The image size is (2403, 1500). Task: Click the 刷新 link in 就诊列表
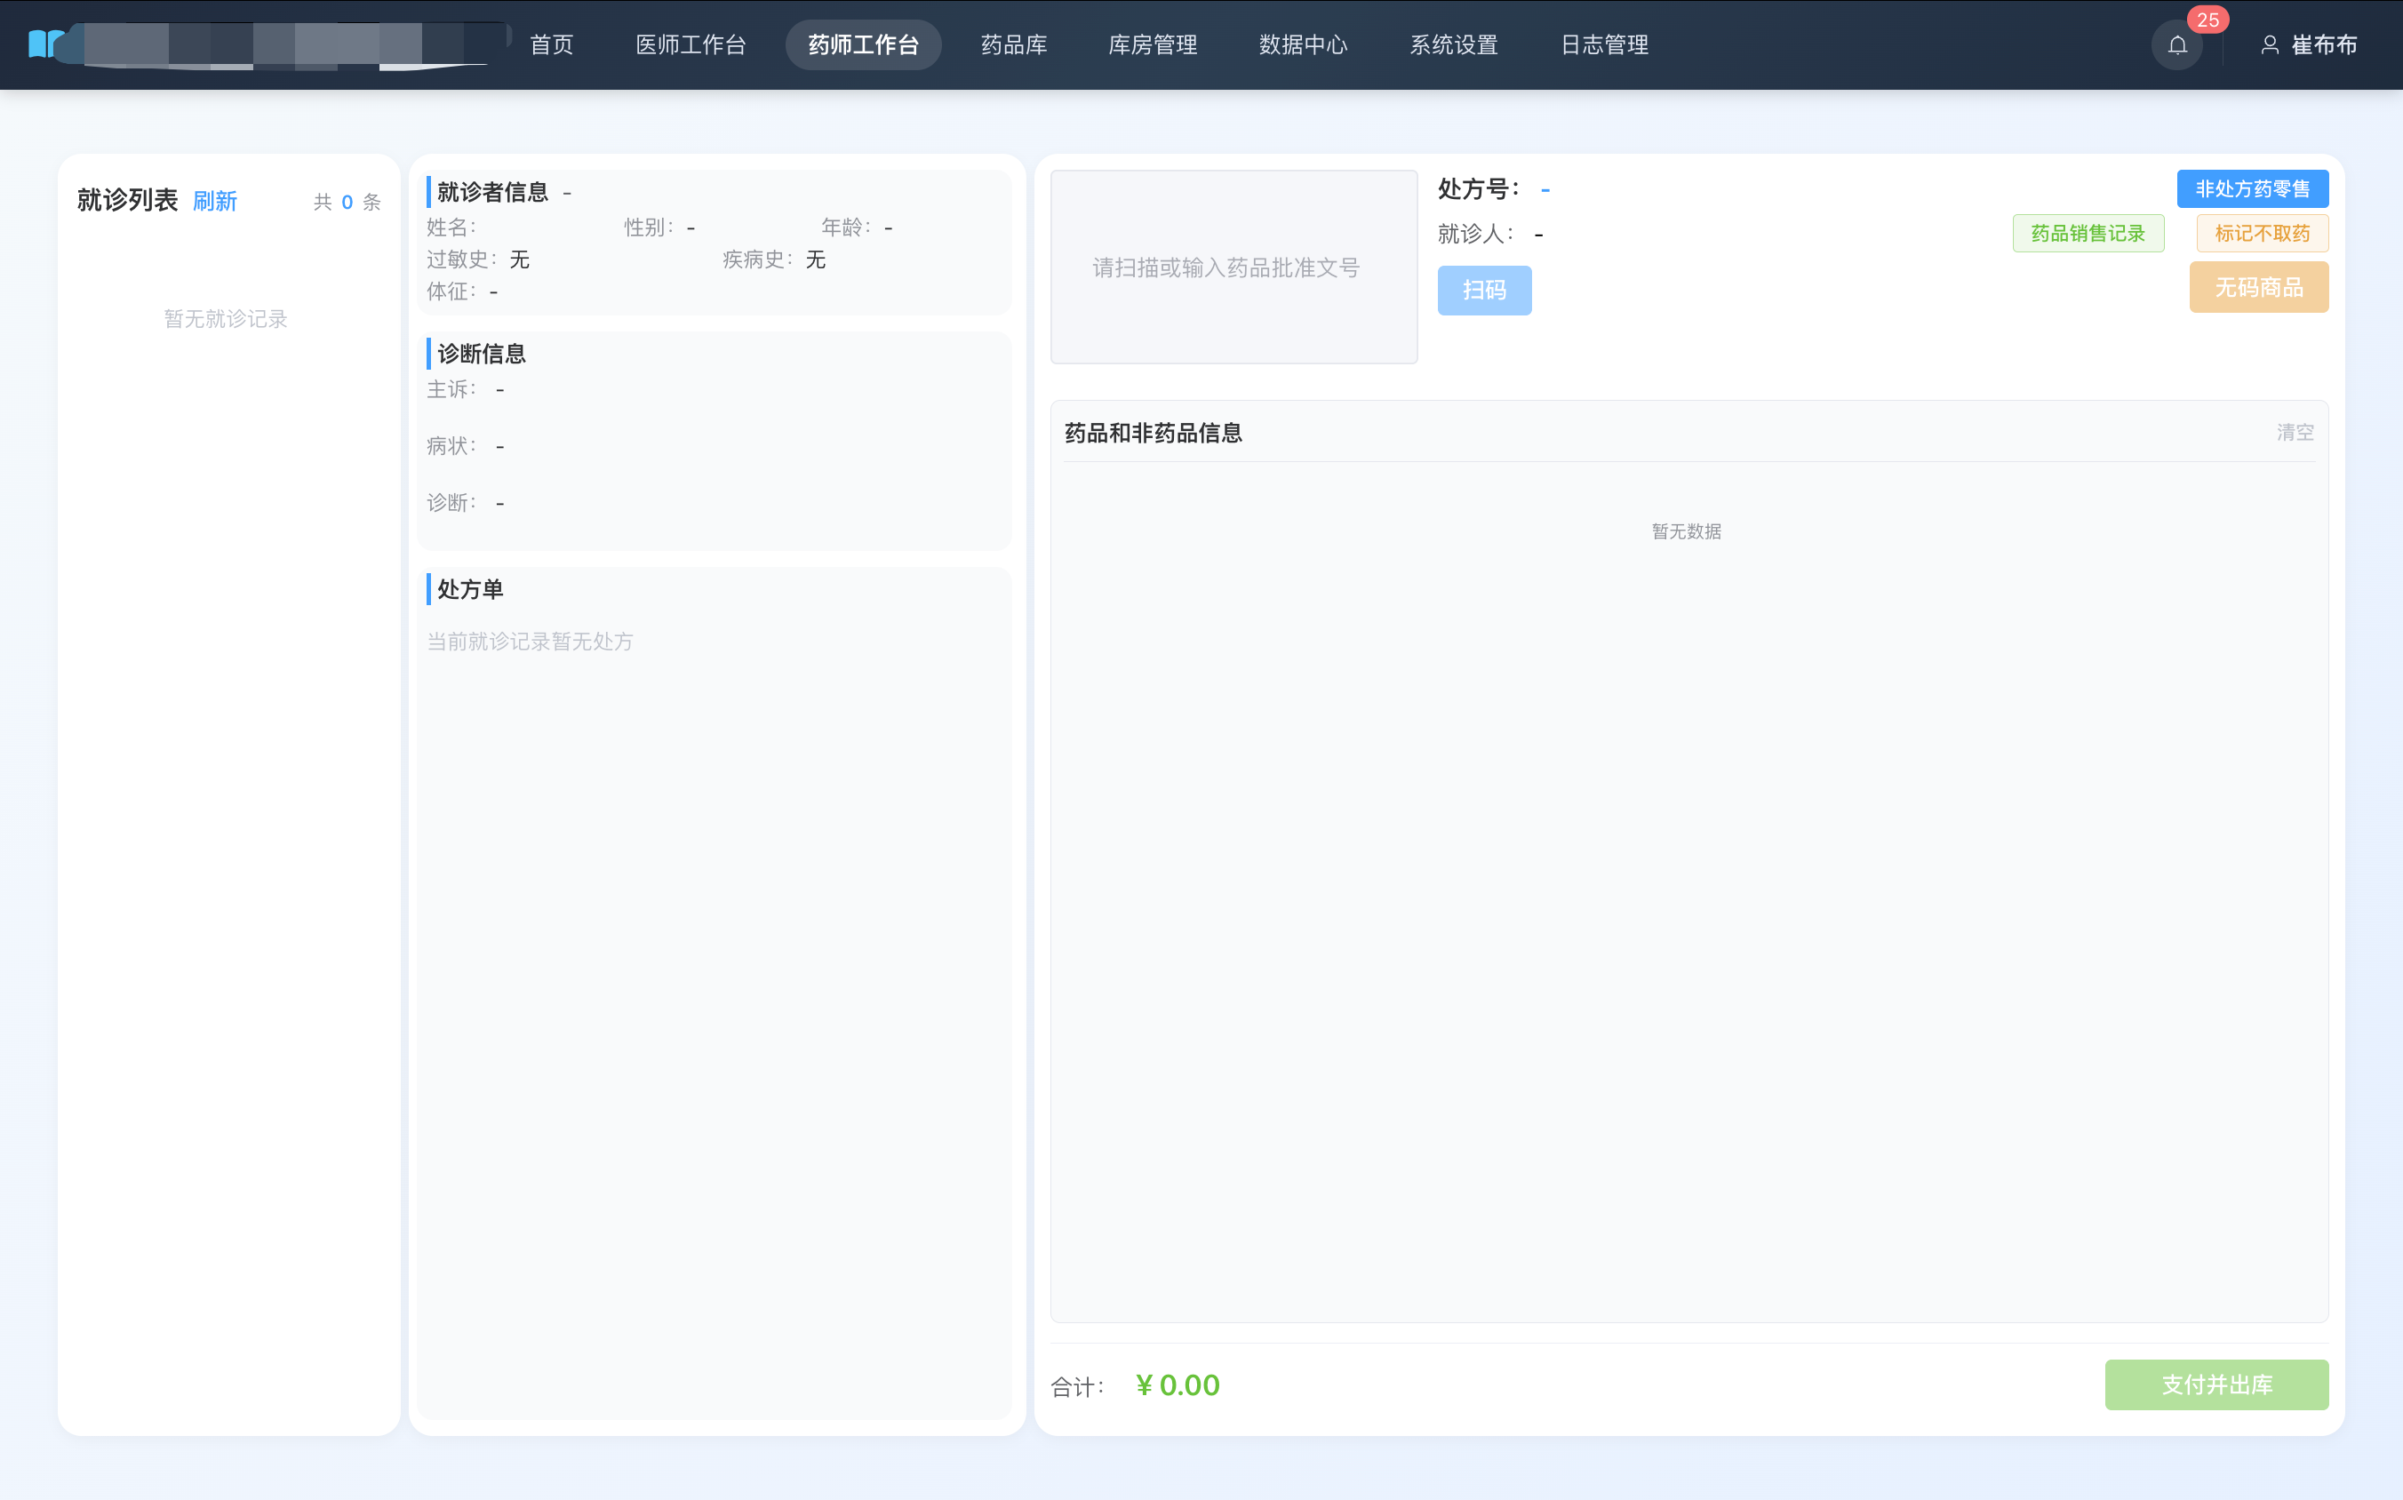tap(214, 202)
